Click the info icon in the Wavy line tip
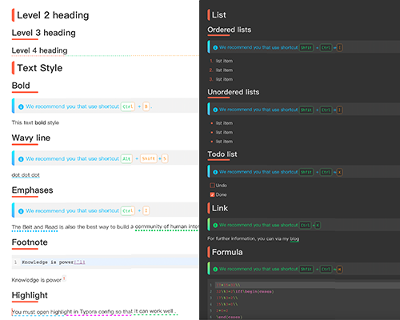Screen dimensions: 400x320 tap(21, 159)
